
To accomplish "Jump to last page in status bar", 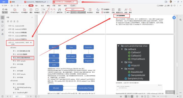I will click(x=31, y=96).
